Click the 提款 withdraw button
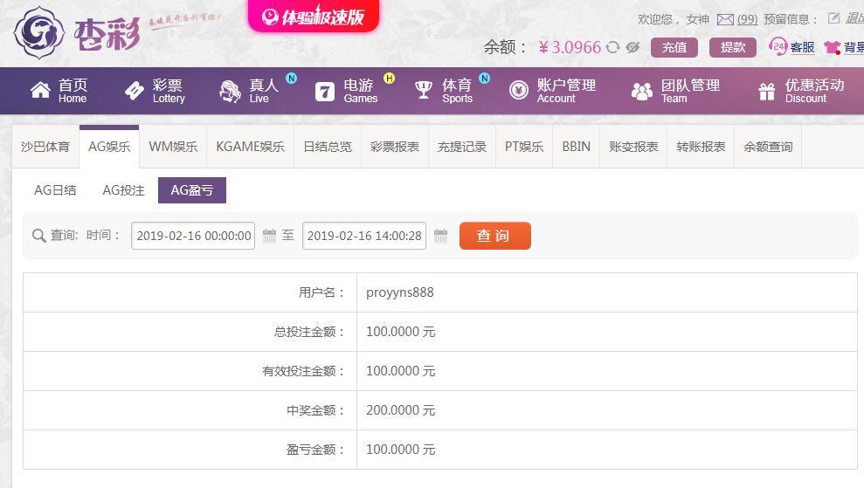The width and height of the screenshot is (864, 488). click(x=732, y=47)
